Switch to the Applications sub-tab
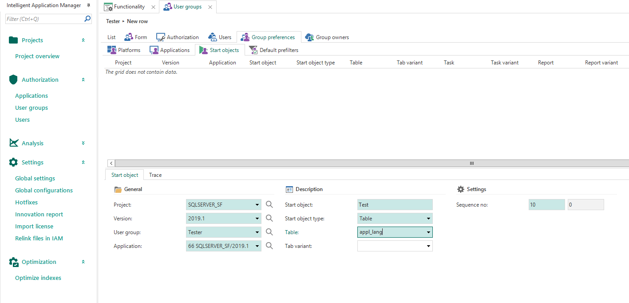Viewport: 629px width, 303px height. tap(170, 50)
